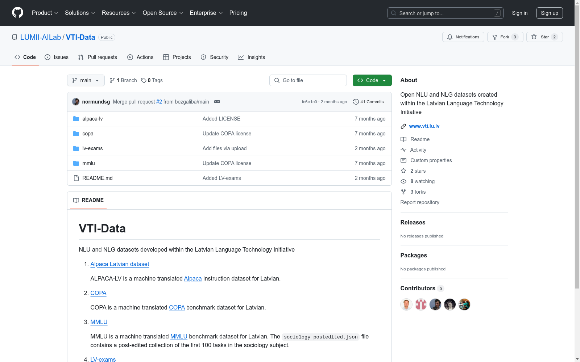The height and width of the screenshot is (362, 580).
Task: Click the lv-exams folder icon
Action: point(76,148)
